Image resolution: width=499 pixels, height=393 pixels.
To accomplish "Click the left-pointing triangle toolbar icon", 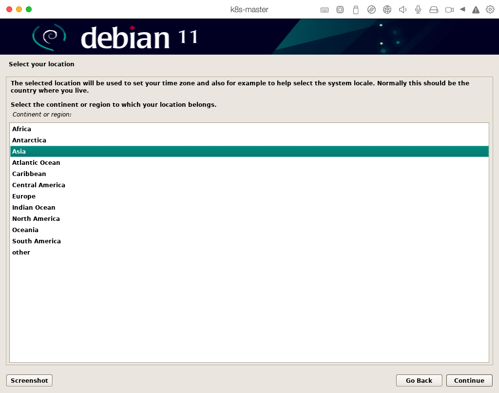I will coord(462,10).
